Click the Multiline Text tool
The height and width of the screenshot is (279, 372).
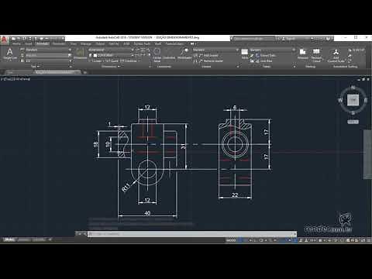pos(10,54)
